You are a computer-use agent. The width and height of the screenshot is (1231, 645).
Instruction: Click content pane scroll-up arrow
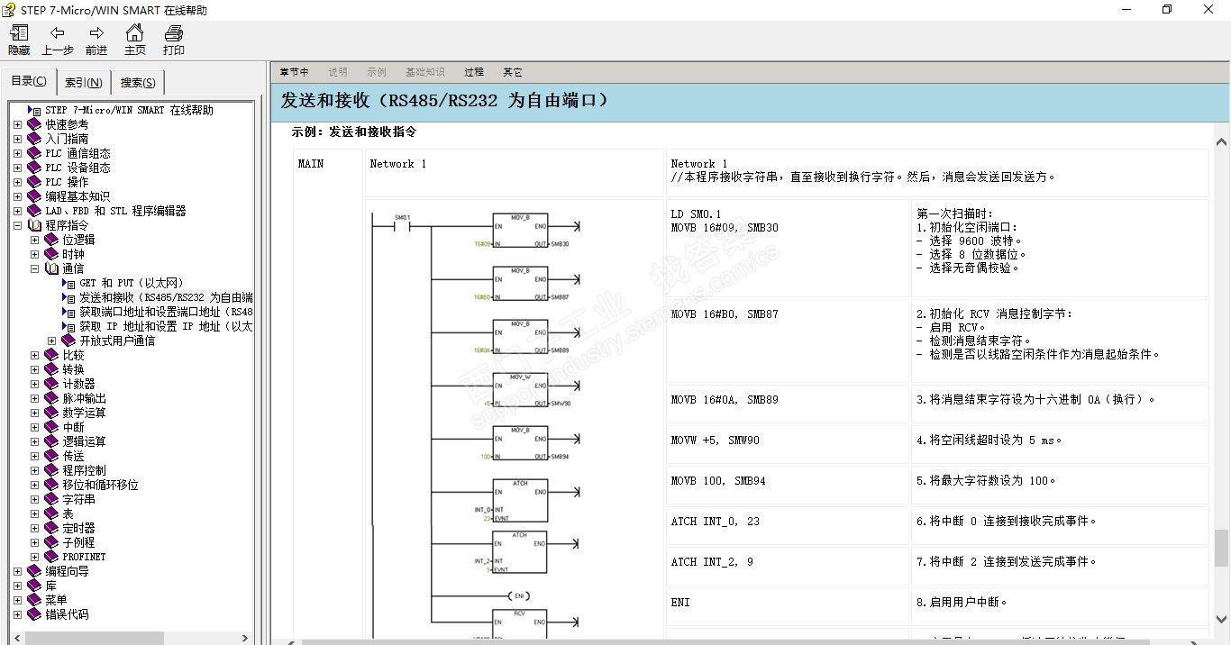pyautogui.click(x=1221, y=142)
